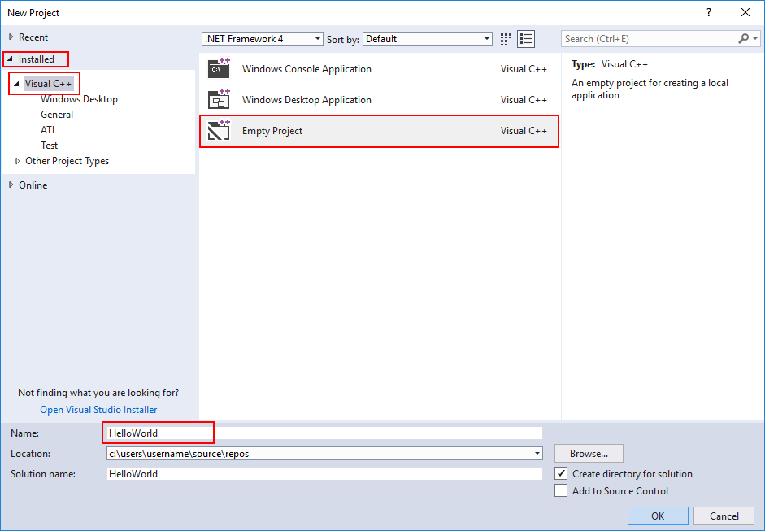Switch to medium icons view
Viewport: 765px width, 531px height.
click(x=505, y=37)
